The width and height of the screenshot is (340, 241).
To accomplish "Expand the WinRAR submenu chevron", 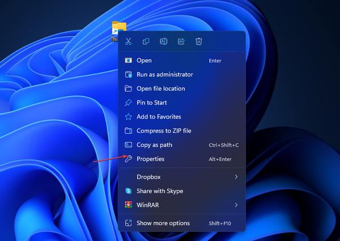I will coord(236,205).
